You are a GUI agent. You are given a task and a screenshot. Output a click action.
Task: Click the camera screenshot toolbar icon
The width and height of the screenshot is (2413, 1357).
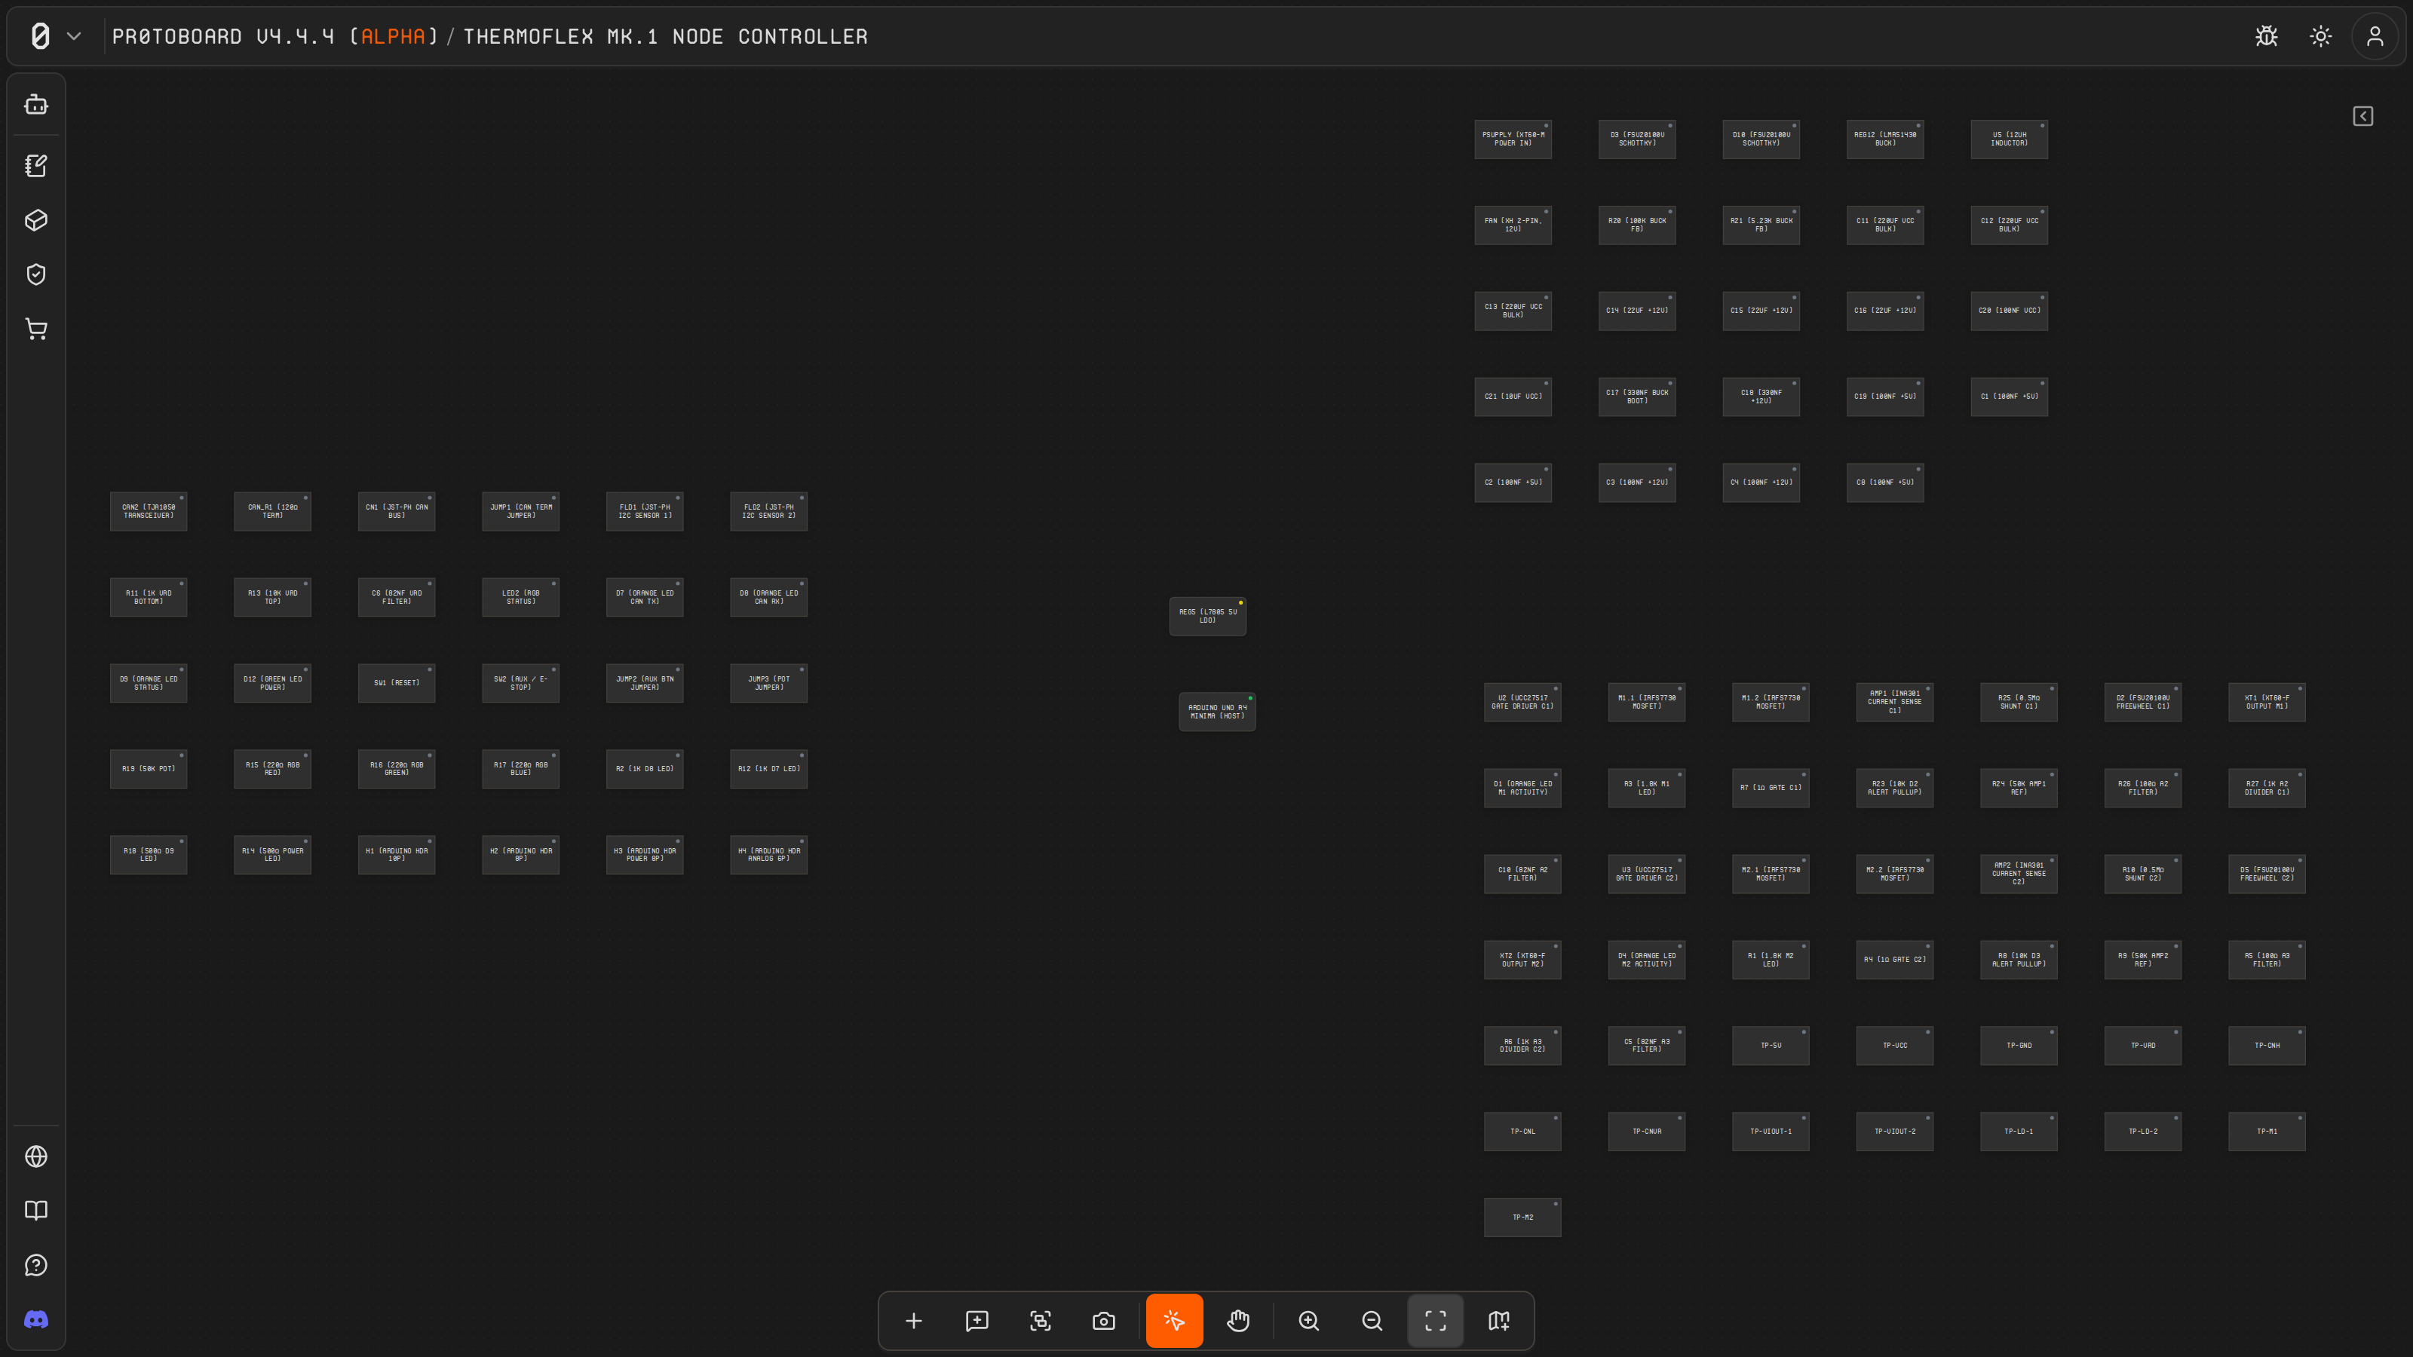tap(1103, 1321)
